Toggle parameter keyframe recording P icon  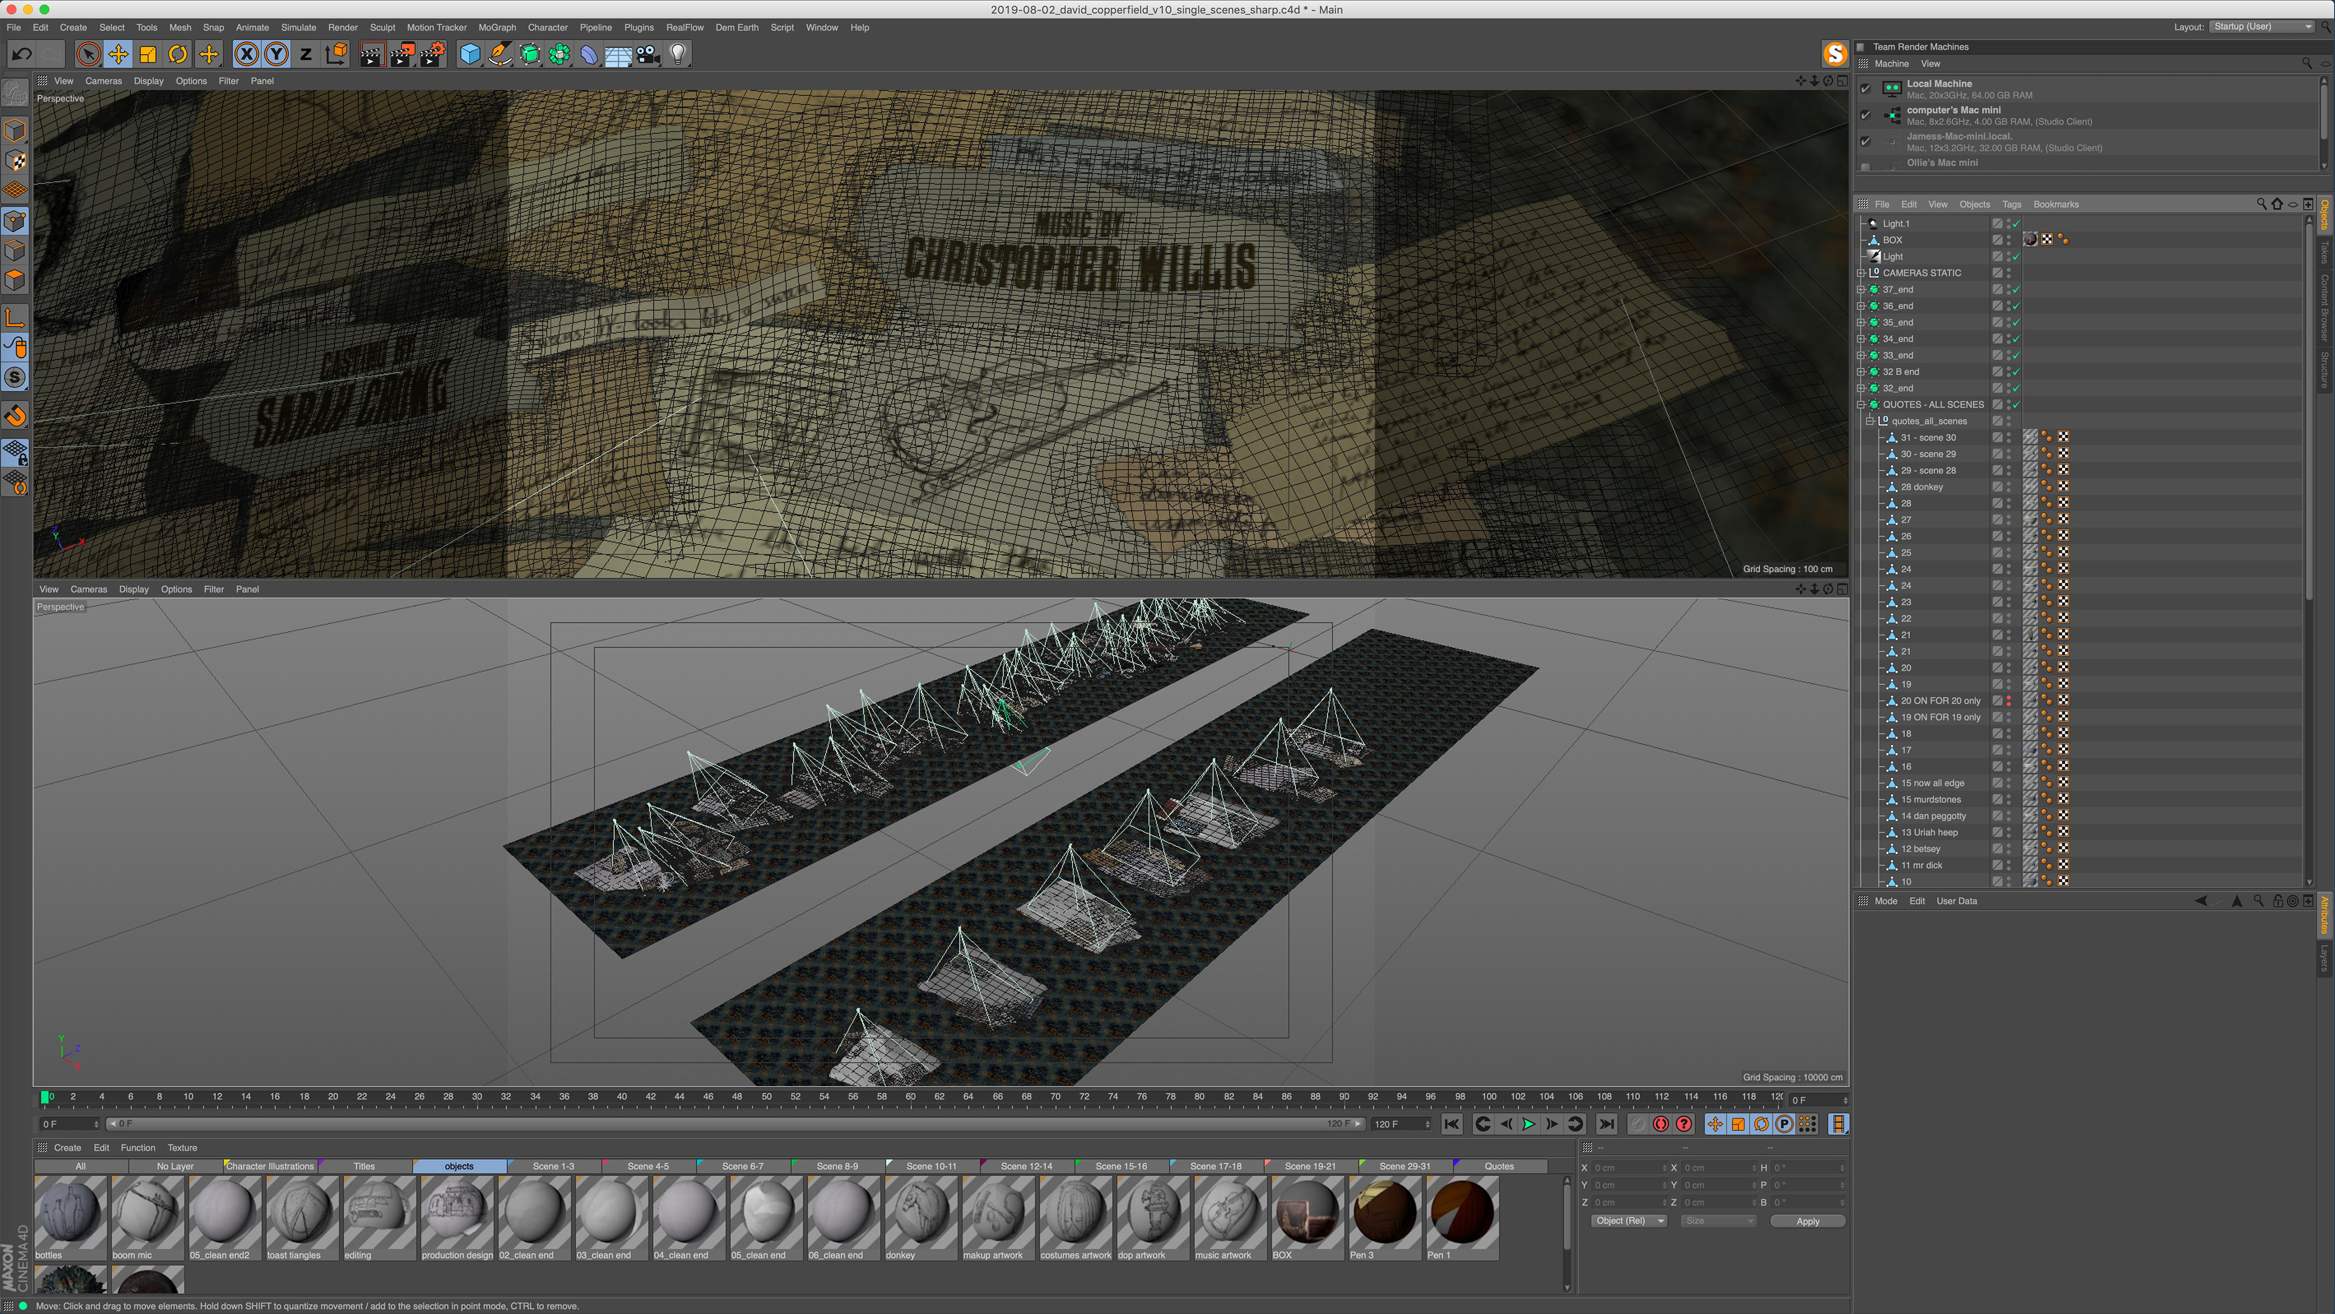1784,1124
